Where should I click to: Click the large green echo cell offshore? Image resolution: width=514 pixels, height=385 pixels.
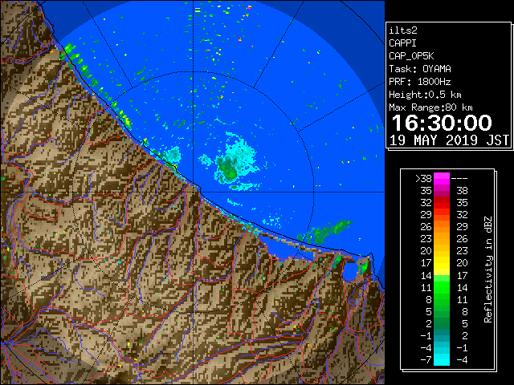[x=228, y=168]
